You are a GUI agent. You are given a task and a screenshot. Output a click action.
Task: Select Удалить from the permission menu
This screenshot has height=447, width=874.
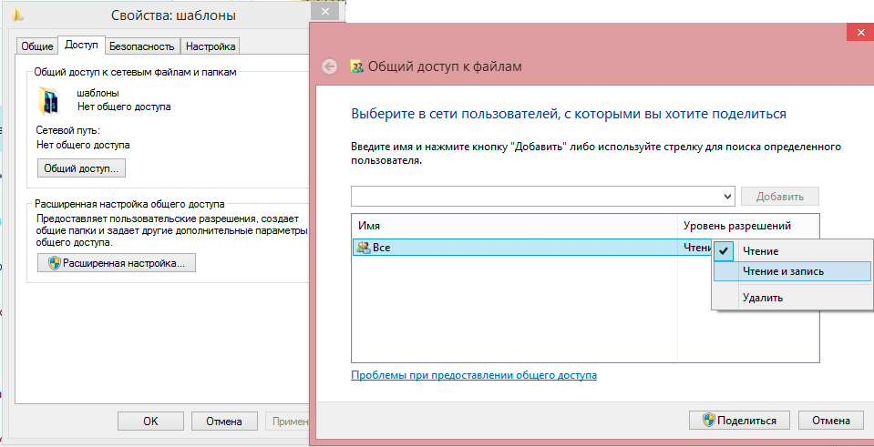coord(762,297)
